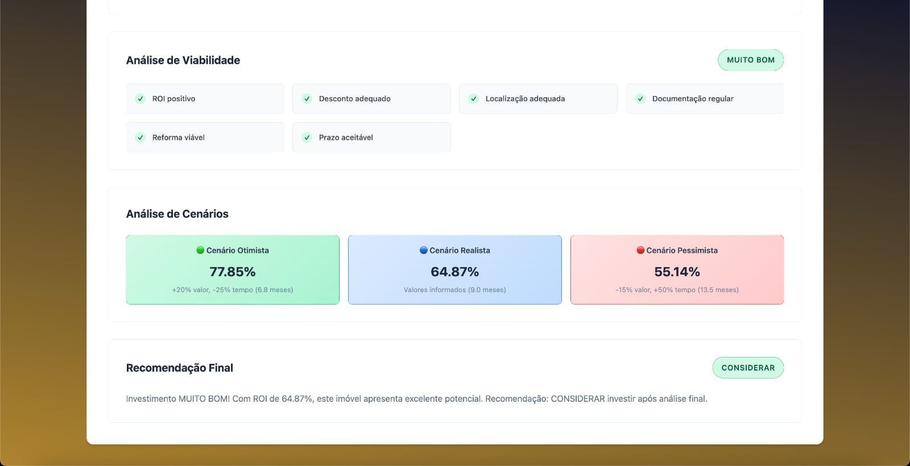910x466 pixels.
Task: Click the "+20% valor, -25% tempo" subtitle
Action: (x=233, y=290)
